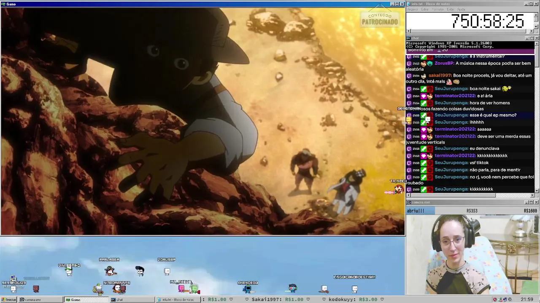Viewport: 540px width, 303px height.
Task: Minimize the chat window
Action: (526, 38)
